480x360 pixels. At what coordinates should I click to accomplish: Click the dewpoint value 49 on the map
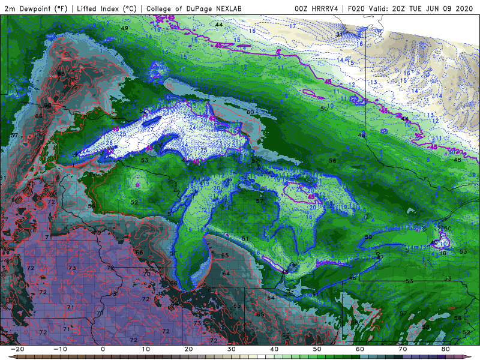click(124, 28)
